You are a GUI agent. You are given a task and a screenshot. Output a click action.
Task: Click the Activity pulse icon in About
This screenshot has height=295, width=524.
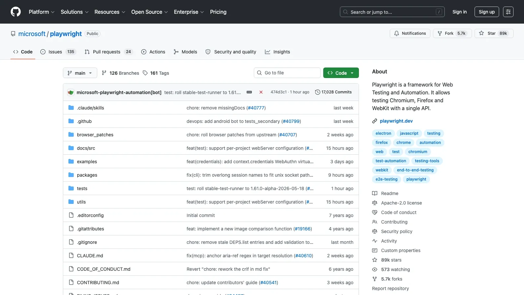[375, 241]
